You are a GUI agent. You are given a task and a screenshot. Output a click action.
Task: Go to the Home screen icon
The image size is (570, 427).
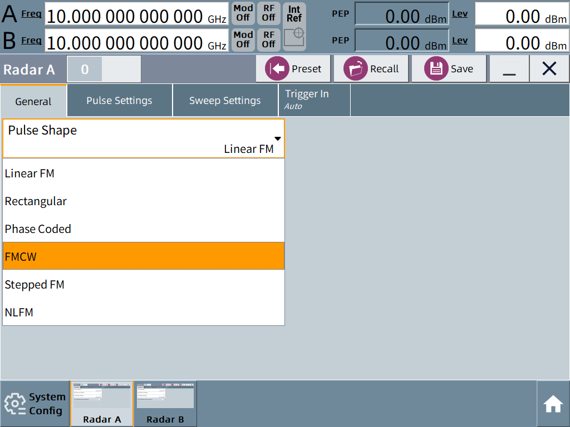point(553,404)
